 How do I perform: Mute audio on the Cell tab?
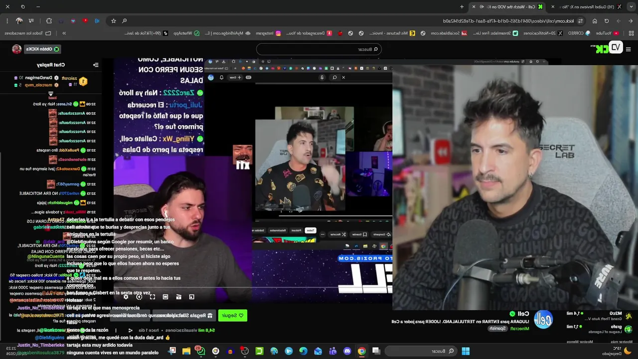481,7
